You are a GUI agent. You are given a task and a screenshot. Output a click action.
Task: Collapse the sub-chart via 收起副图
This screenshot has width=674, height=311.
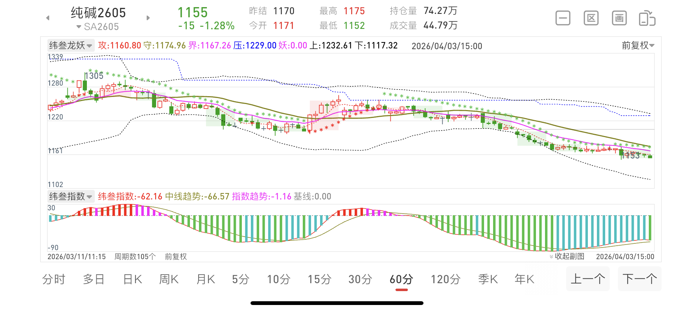567,256
